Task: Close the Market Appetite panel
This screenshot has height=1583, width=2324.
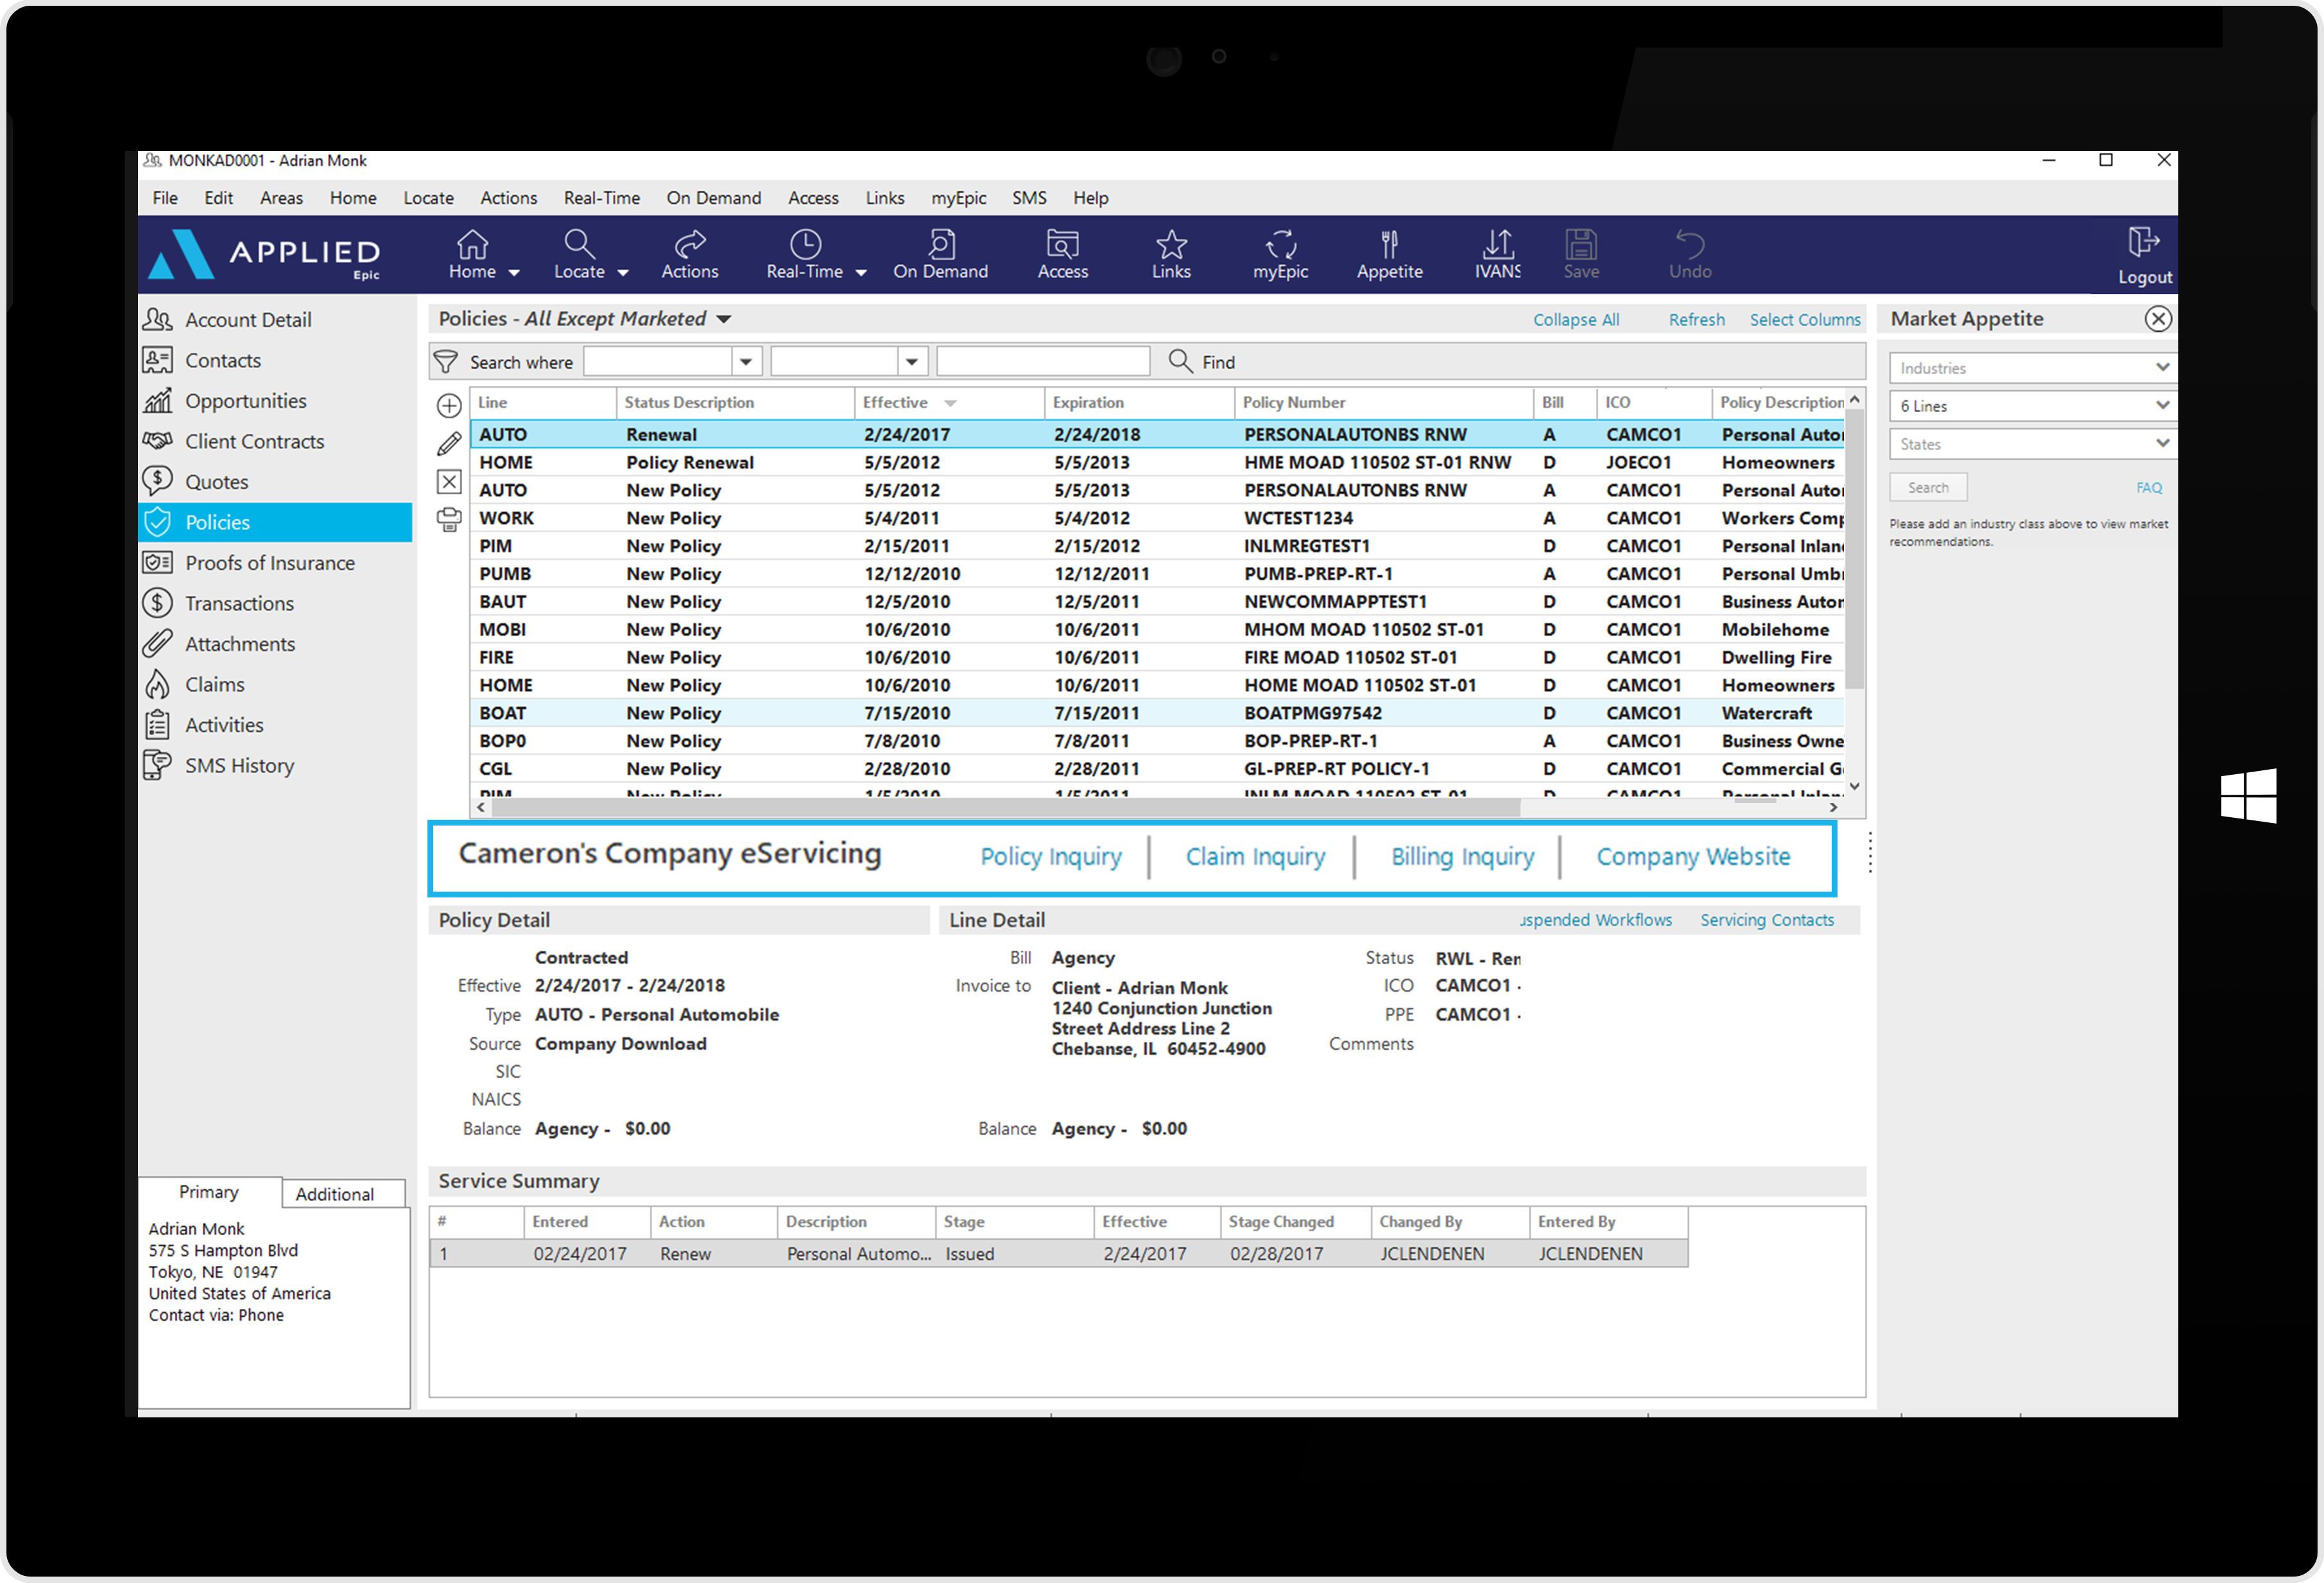Action: coord(2157,319)
